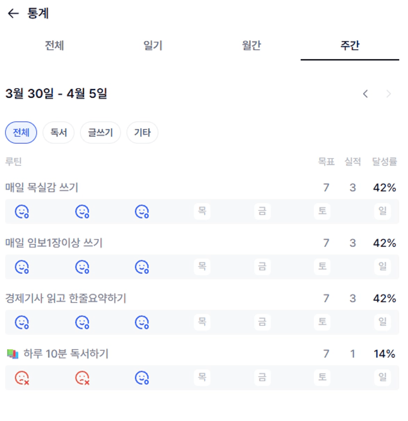Screen dimensions: 408x421
Task: Click blue smiley icon for 하루 10분 독서하기
Action: [142, 378]
